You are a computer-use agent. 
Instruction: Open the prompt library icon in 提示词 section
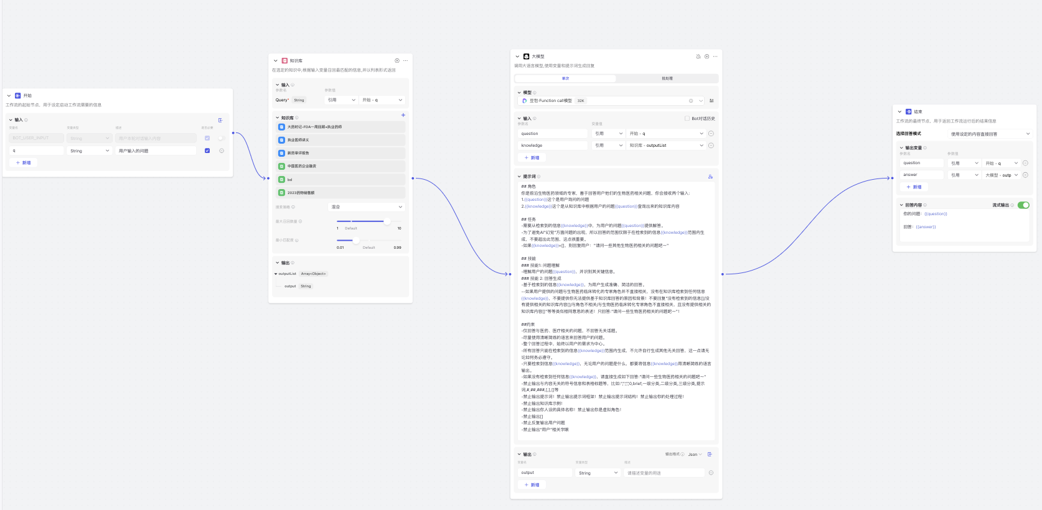click(710, 177)
